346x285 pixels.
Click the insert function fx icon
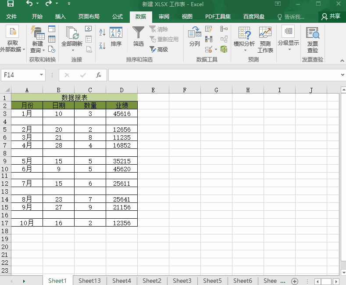(x=99, y=75)
